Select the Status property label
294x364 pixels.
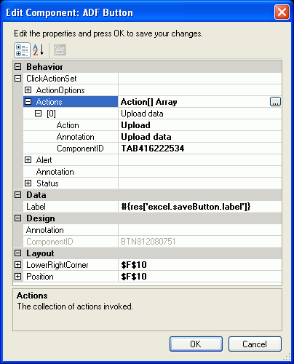pyautogui.click(x=47, y=183)
